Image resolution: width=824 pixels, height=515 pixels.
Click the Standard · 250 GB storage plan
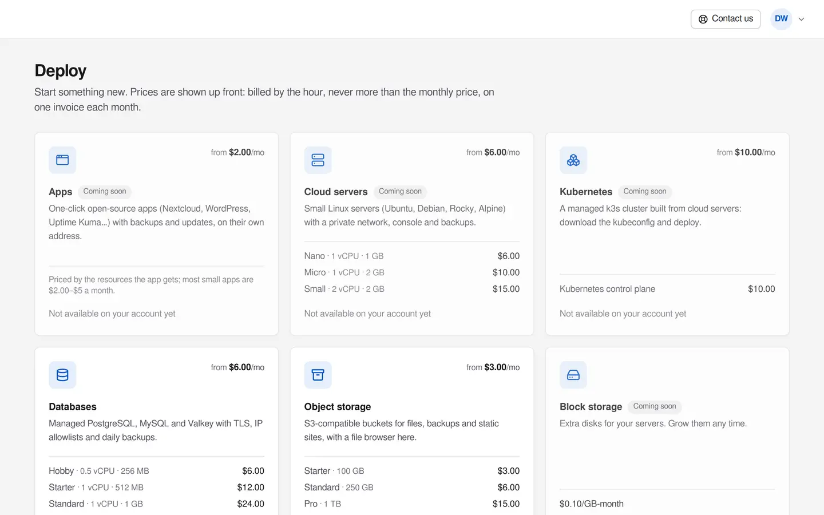(x=412, y=488)
